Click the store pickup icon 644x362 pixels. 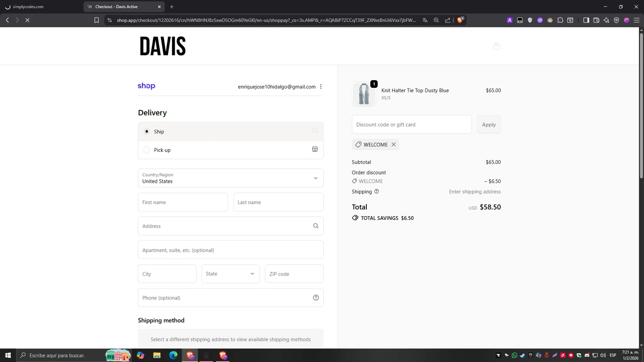[x=315, y=149]
